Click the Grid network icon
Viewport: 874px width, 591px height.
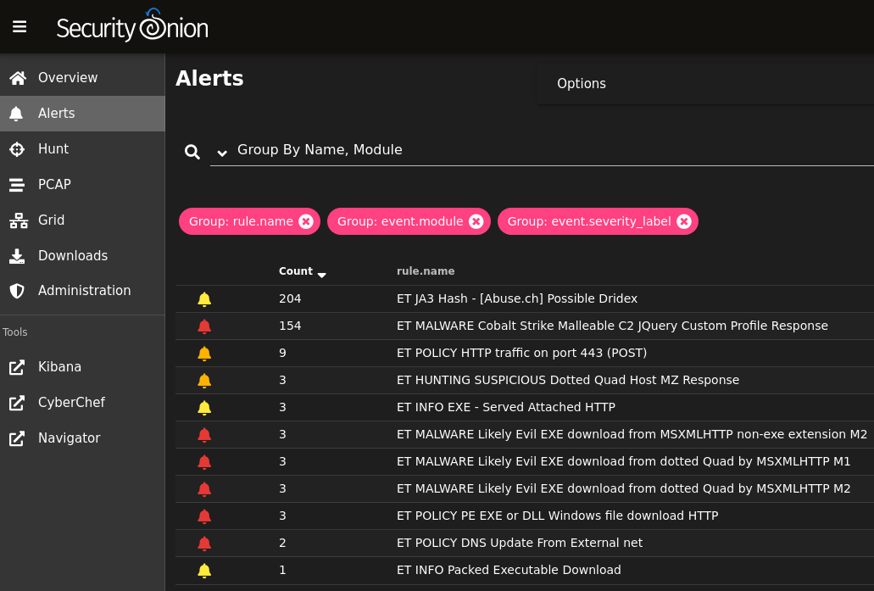(x=19, y=220)
